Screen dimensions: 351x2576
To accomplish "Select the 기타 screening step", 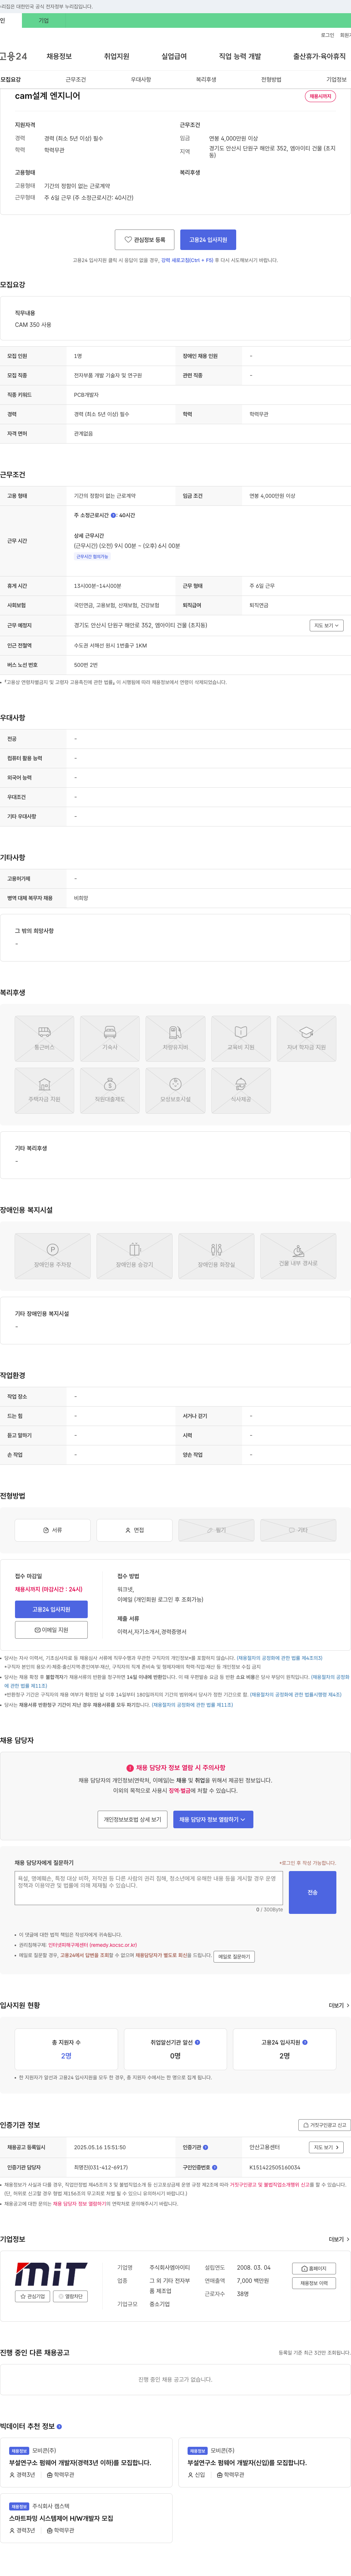I will [298, 1530].
